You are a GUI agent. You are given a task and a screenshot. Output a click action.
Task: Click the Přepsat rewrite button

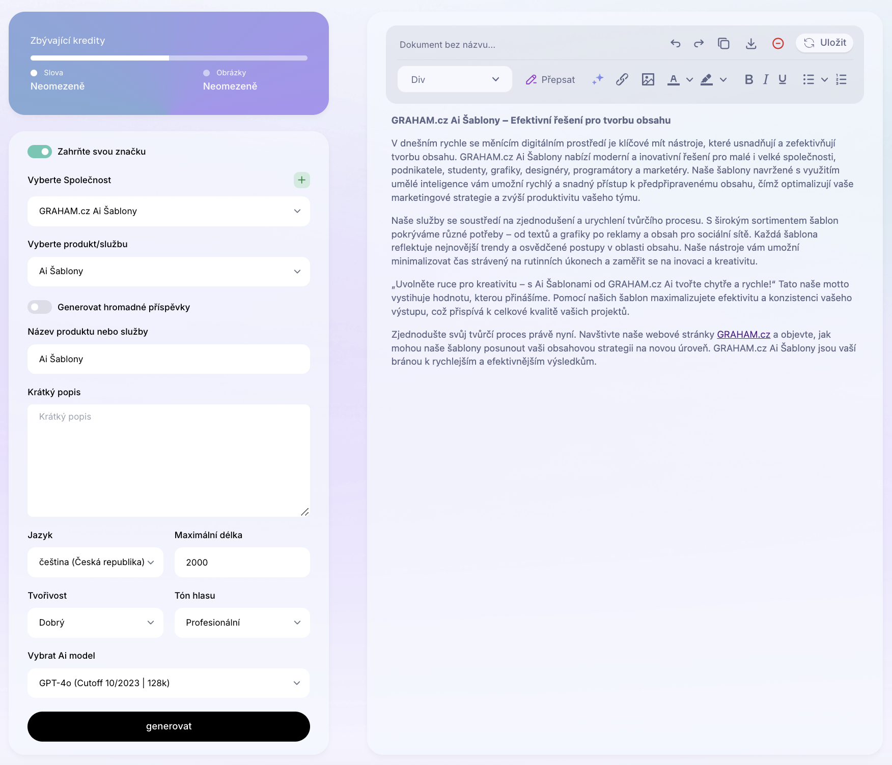(x=550, y=79)
